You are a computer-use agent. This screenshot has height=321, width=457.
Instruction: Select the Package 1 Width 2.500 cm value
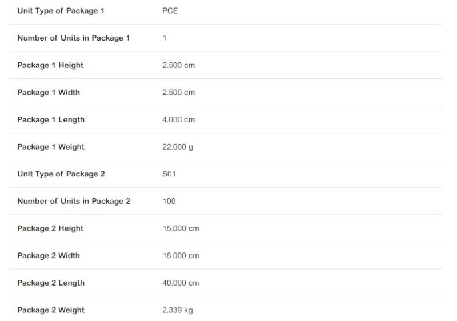(178, 93)
